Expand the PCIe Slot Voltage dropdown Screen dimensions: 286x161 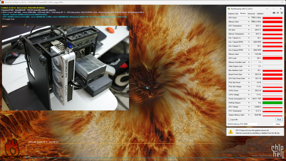pos(249,87)
